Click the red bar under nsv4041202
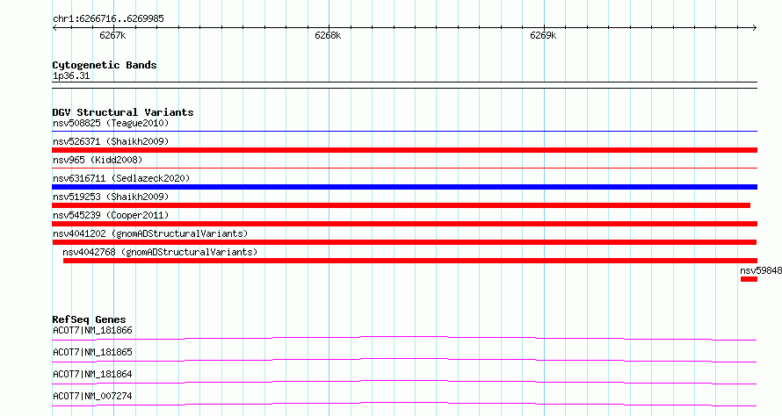 click(404, 242)
